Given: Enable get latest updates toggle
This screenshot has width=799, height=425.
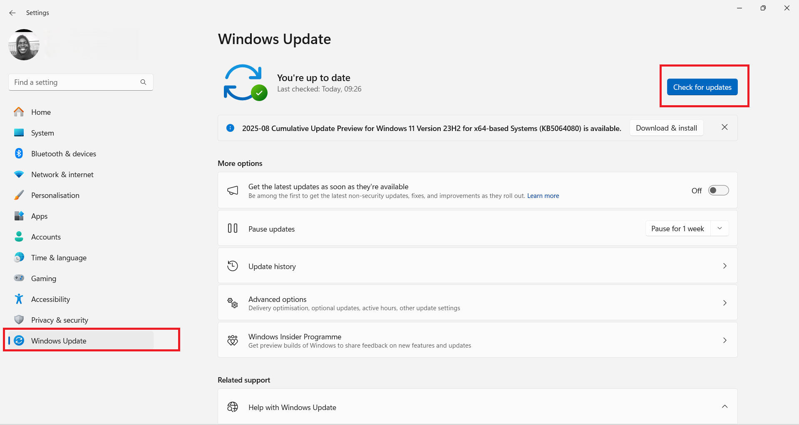Looking at the screenshot, I should click(x=718, y=190).
